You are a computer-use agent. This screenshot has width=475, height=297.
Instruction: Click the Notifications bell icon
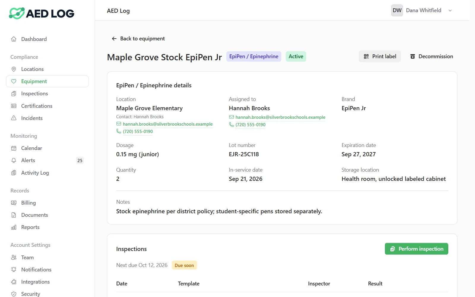coord(14,270)
